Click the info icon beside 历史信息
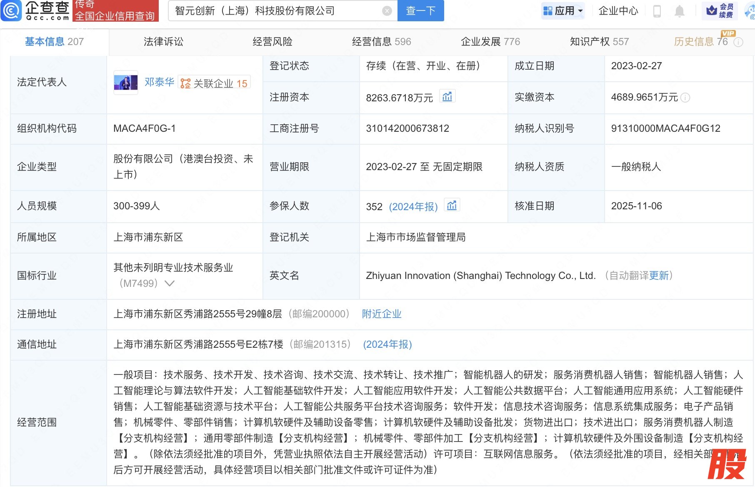Viewport: 755px width, 487px height. click(x=738, y=42)
